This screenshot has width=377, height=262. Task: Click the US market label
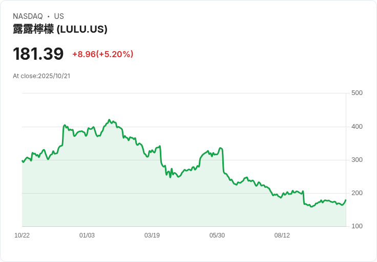click(x=59, y=16)
